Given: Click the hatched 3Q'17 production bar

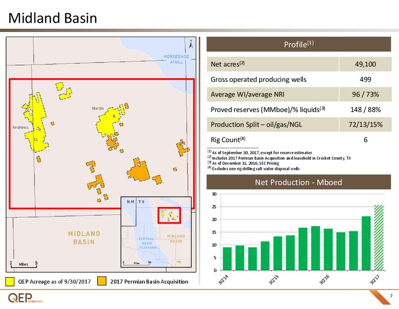Looking at the screenshot, I should click(x=378, y=237).
